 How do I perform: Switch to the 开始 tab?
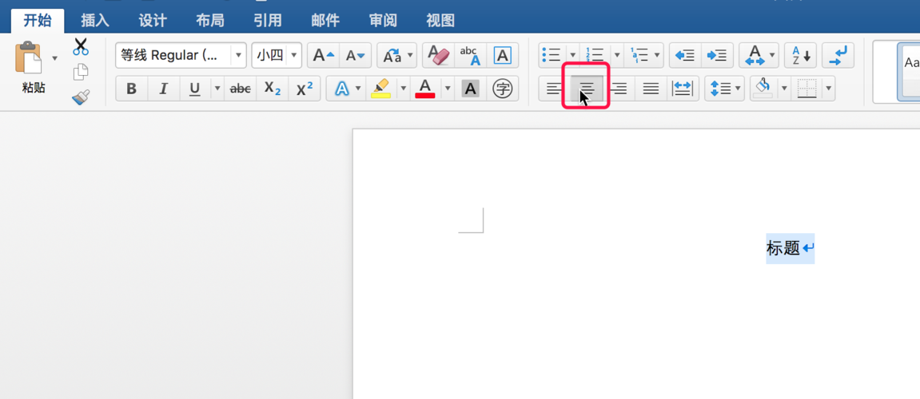pos(38,21)
